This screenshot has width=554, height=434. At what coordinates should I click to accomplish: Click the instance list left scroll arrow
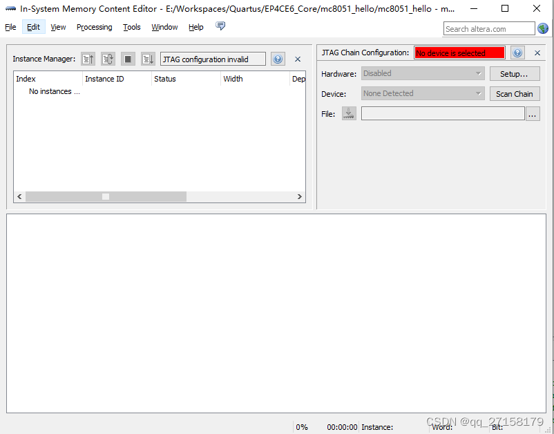click(x=20, y=196)
